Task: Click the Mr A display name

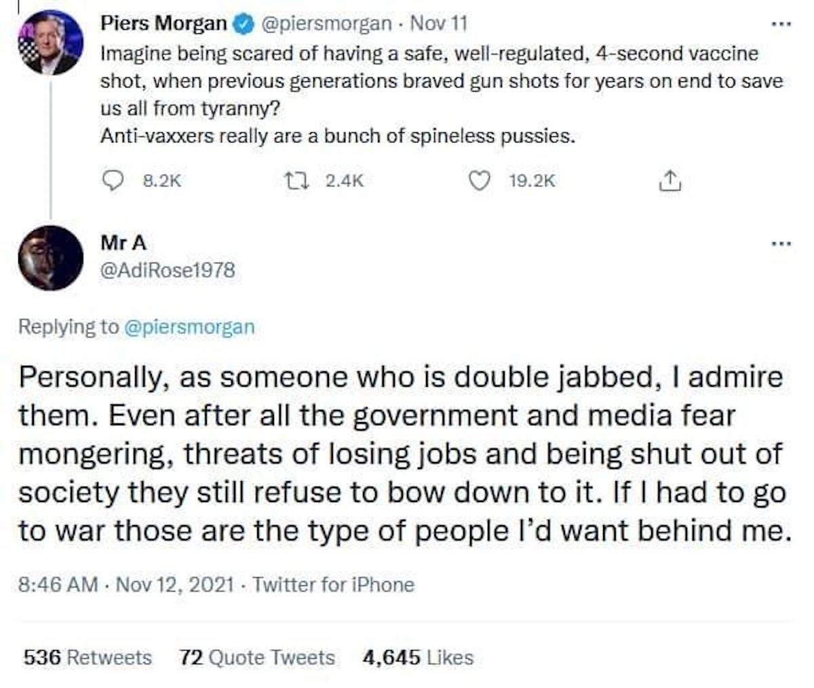Action: point(123,242)
